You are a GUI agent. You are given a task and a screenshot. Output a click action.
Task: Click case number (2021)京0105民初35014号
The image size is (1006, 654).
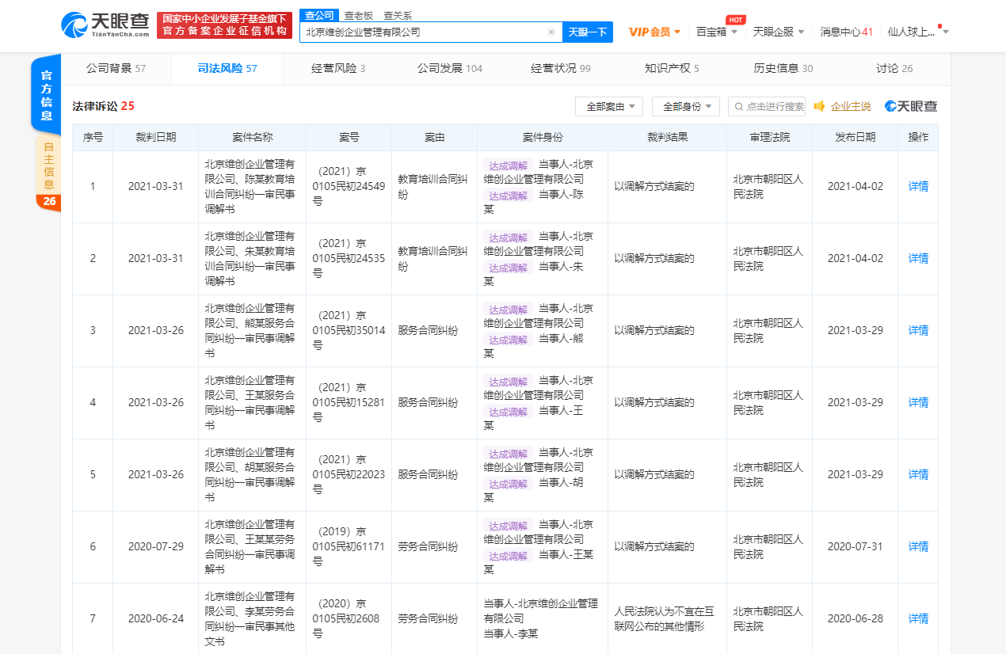coord(349,330)
